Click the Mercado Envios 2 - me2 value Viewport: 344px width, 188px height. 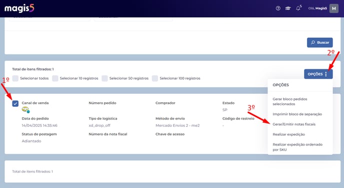(x=177, y=125)
